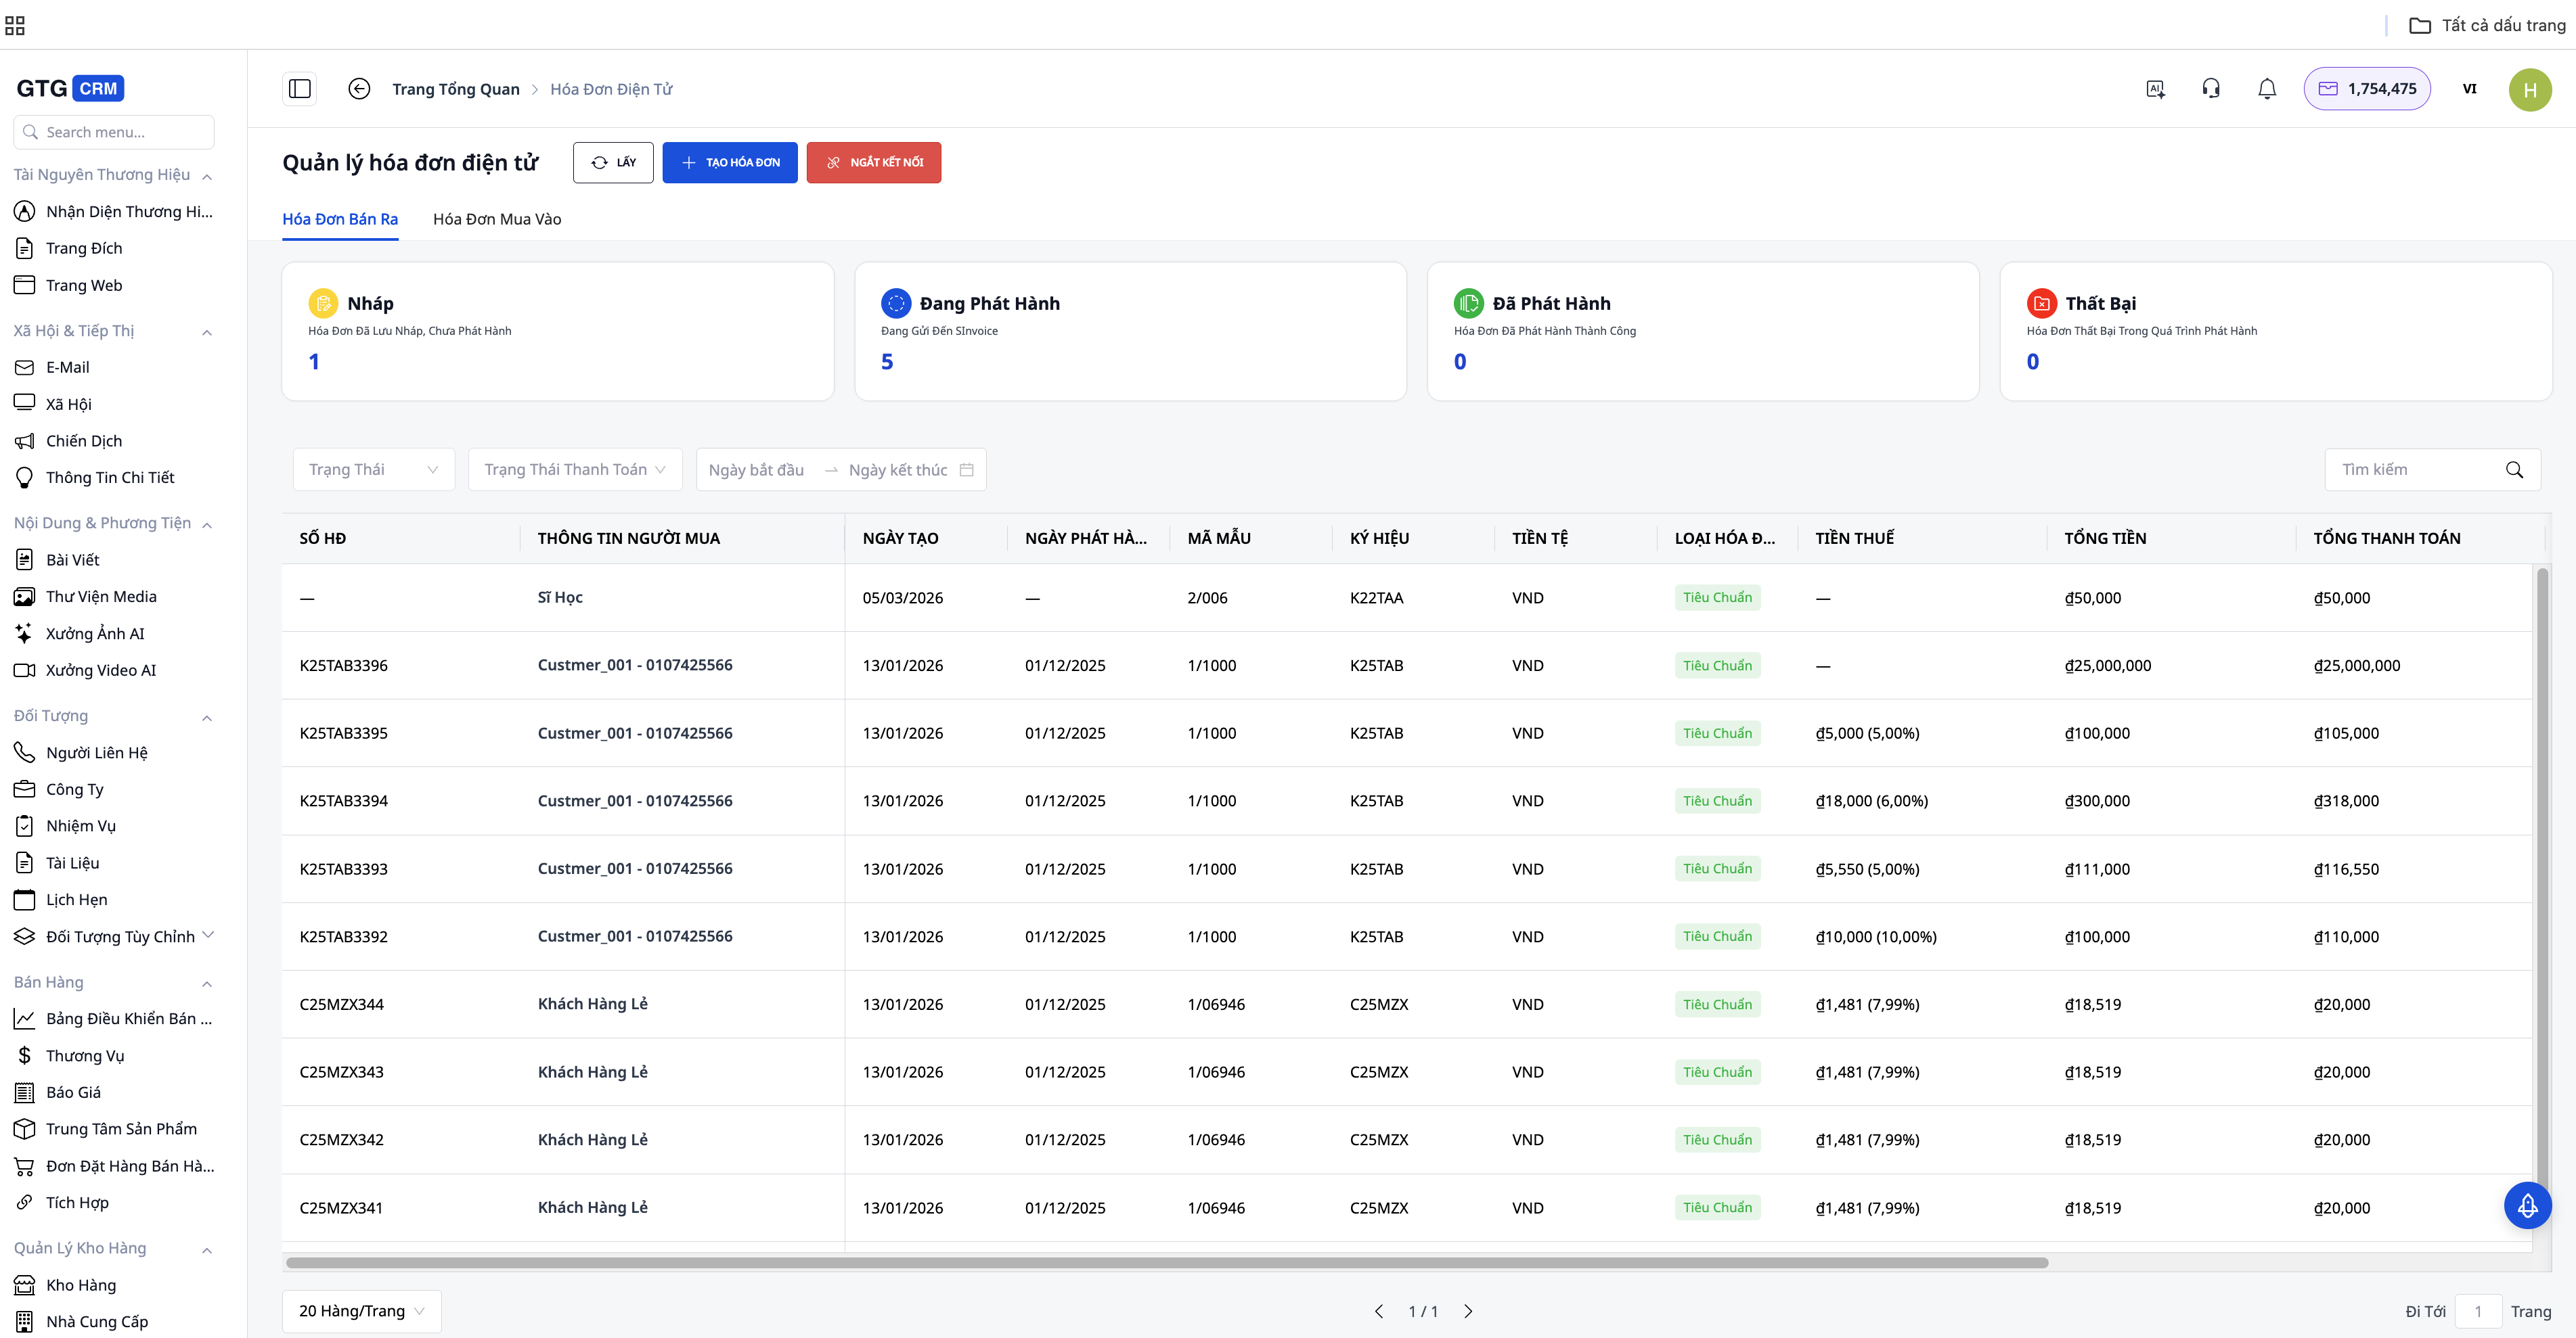Toggle the sidebar collapse icon

300,89
